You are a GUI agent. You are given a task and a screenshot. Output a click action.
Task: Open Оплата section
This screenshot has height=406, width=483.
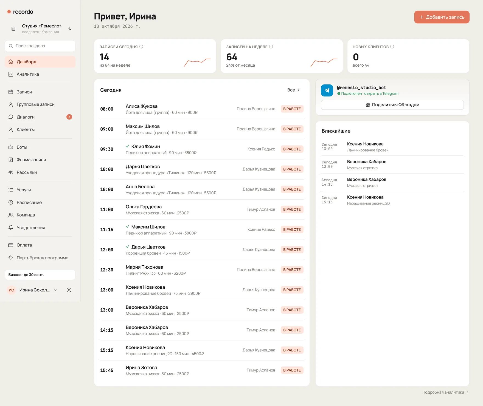[x=40, y=245]
